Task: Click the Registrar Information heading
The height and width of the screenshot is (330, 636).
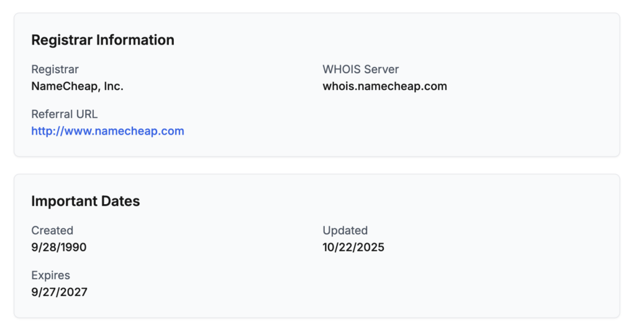Action: coord(102,40)
